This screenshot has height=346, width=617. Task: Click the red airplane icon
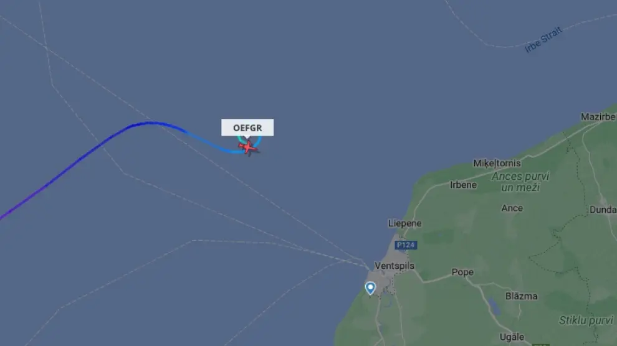coord(248,147)
